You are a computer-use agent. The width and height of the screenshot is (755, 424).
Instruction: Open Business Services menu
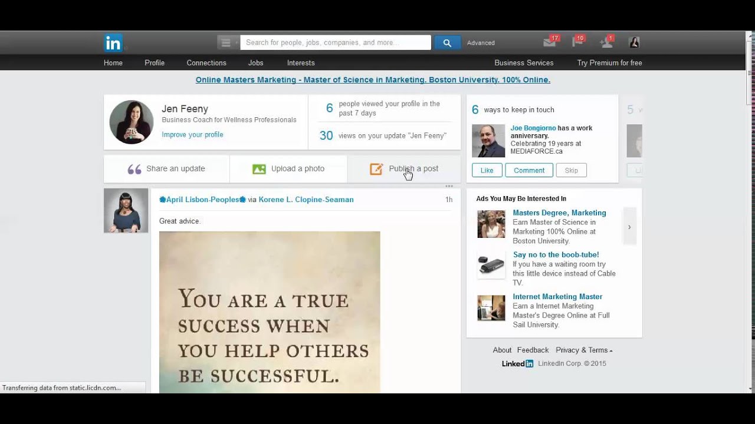(x=524, y=62)
